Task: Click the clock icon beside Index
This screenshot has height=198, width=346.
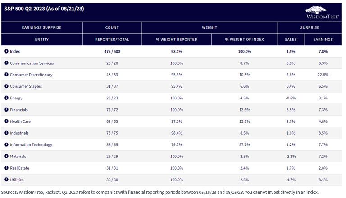Action: [x=6, y=51]
